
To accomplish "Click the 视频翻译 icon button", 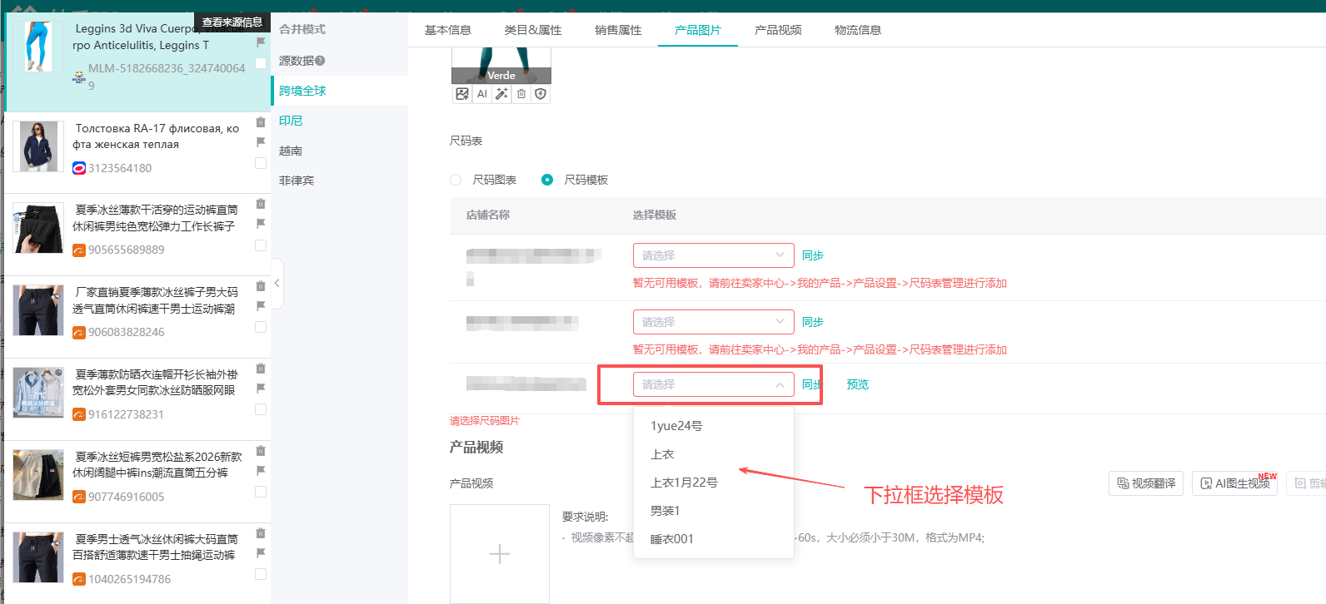I will (x=1146, y=483).
